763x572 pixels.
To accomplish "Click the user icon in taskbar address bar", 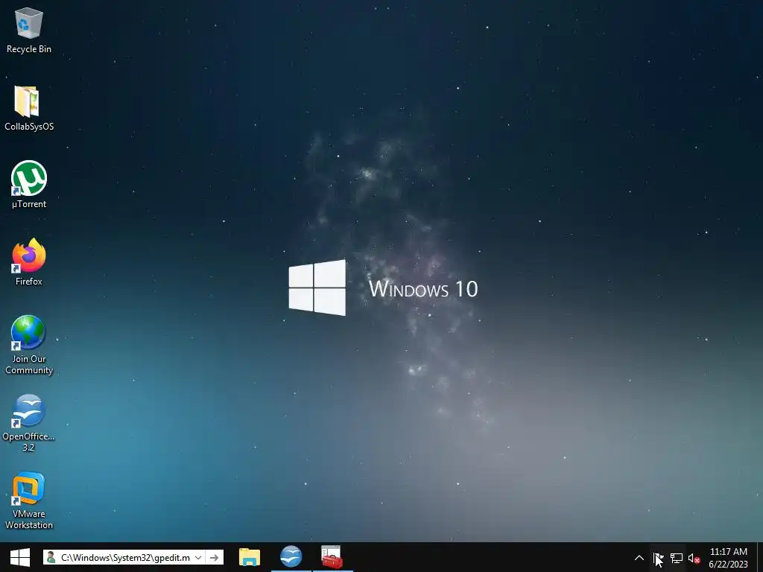I will tap(51, 557).
